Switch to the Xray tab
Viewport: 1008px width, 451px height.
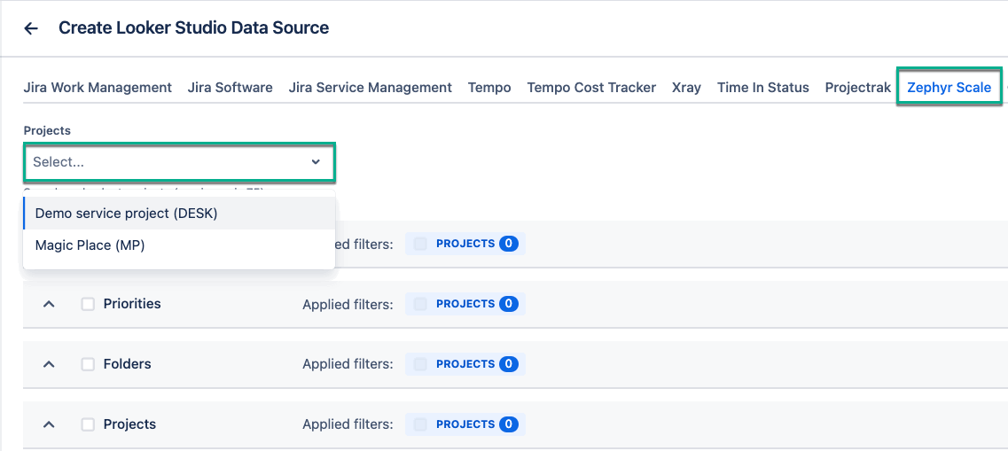[x=686, y=88]
